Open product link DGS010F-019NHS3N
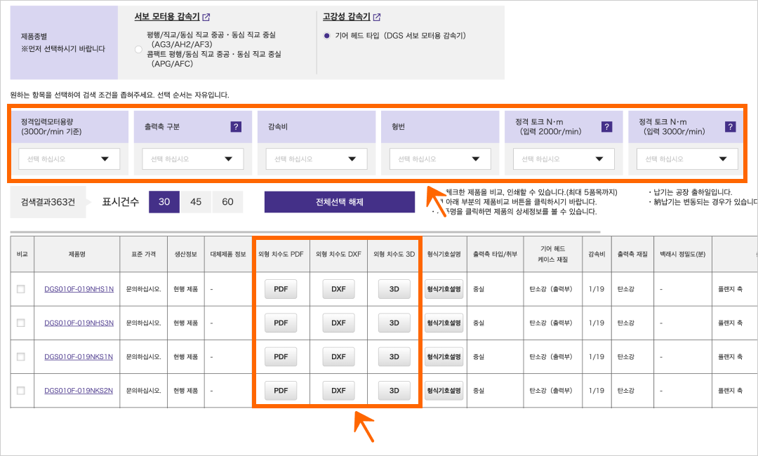This screenshot has width=758, height=456. (79, 323)
